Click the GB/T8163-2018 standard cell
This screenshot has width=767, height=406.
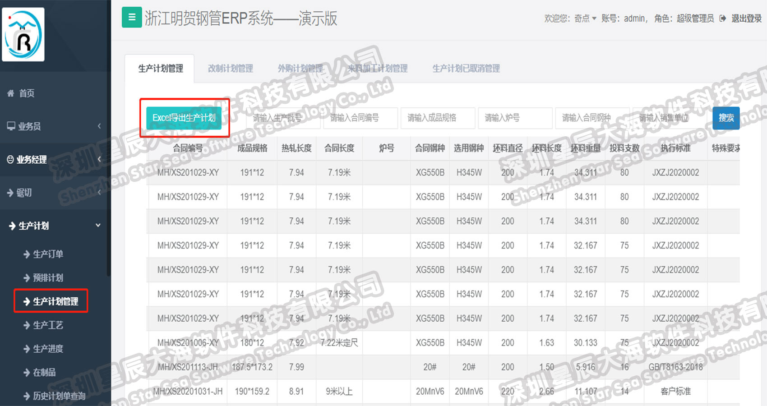tap(675, 367)
